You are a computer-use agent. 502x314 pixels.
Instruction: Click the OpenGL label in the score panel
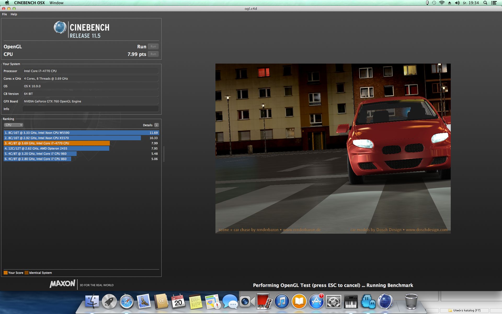point(13,47)
